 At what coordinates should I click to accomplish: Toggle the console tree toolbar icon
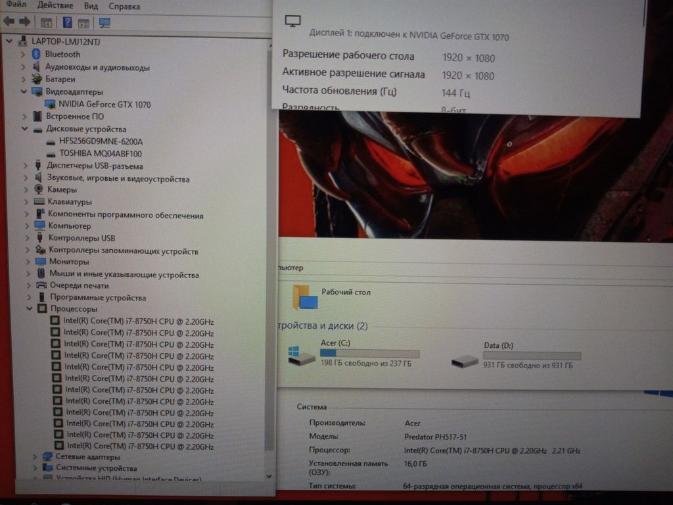[x=46, y=22]
